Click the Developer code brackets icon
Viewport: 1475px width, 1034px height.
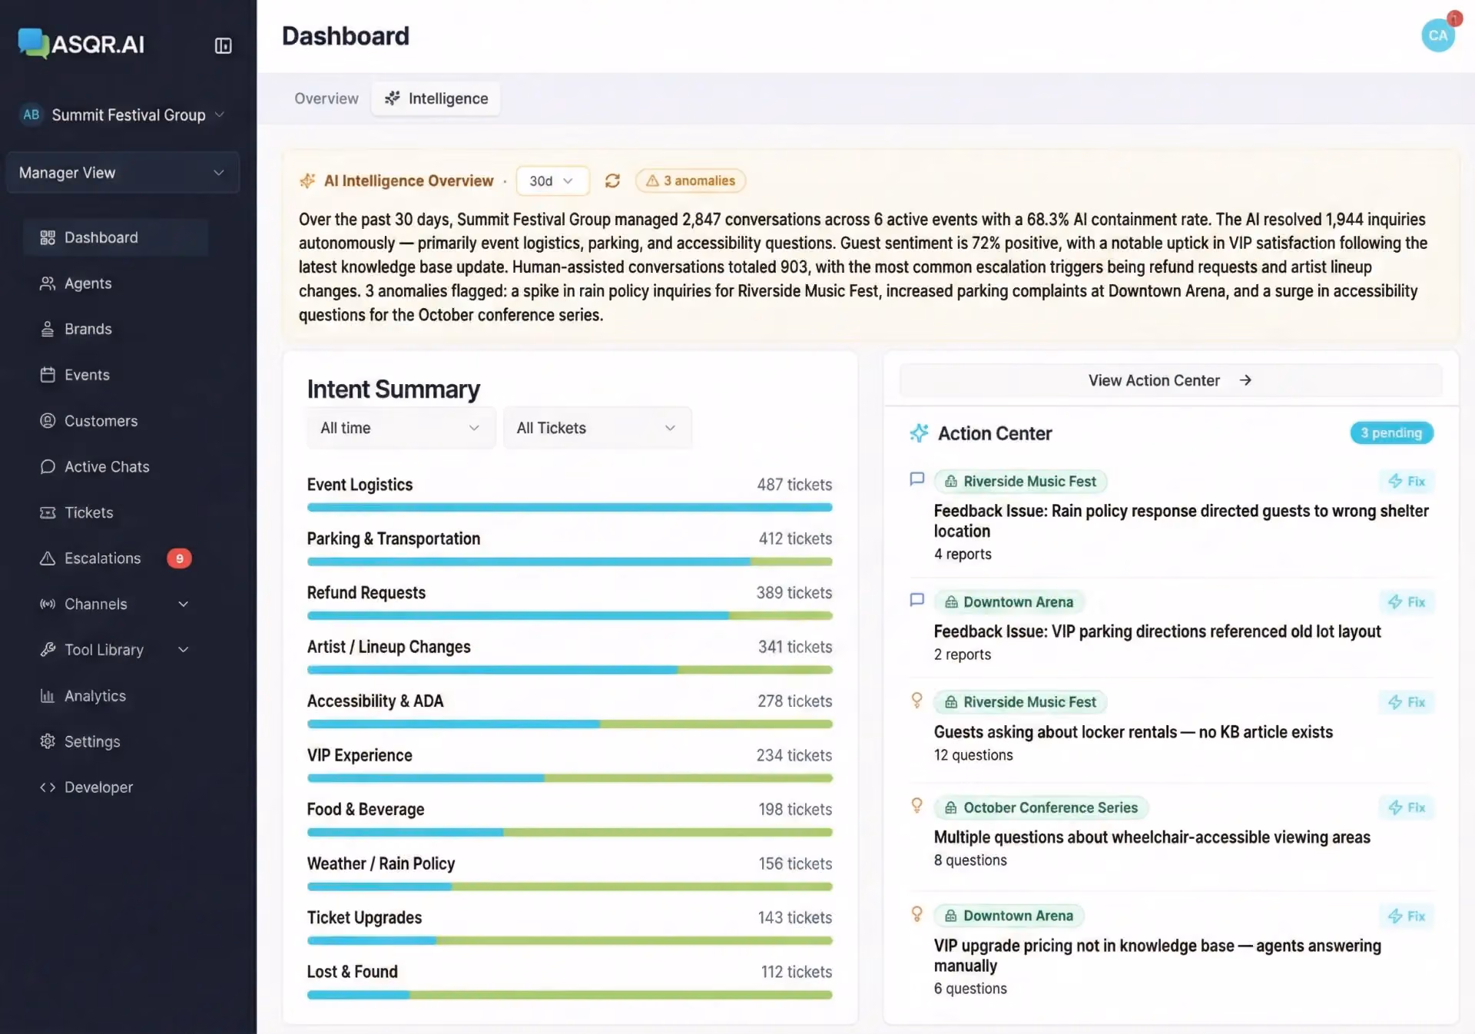pos(48,787)
